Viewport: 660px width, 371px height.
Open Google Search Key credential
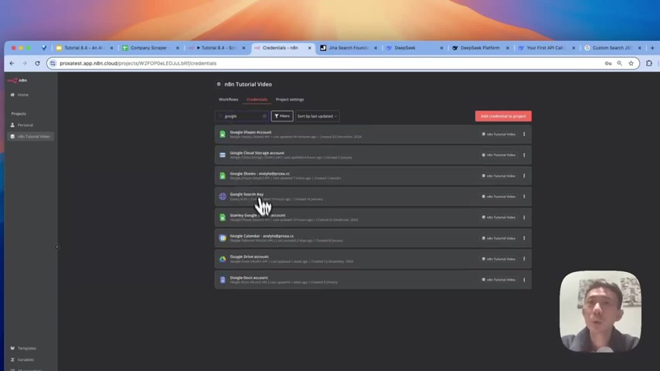pos(373,196)
